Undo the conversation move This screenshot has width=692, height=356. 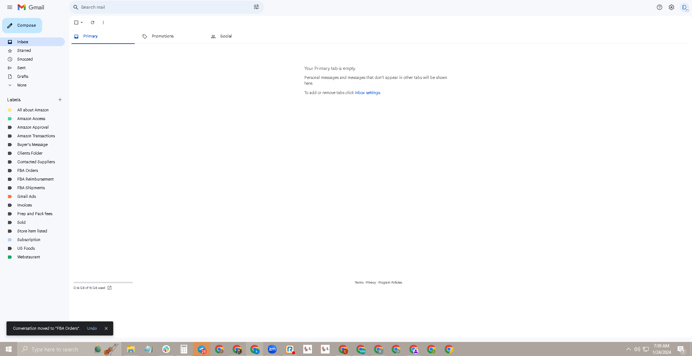click(92, 329)
